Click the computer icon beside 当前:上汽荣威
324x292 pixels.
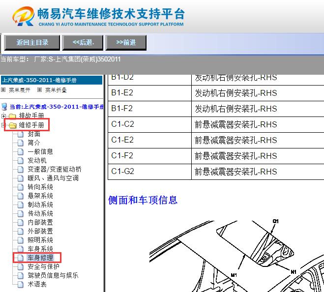[x=4, y=107]
